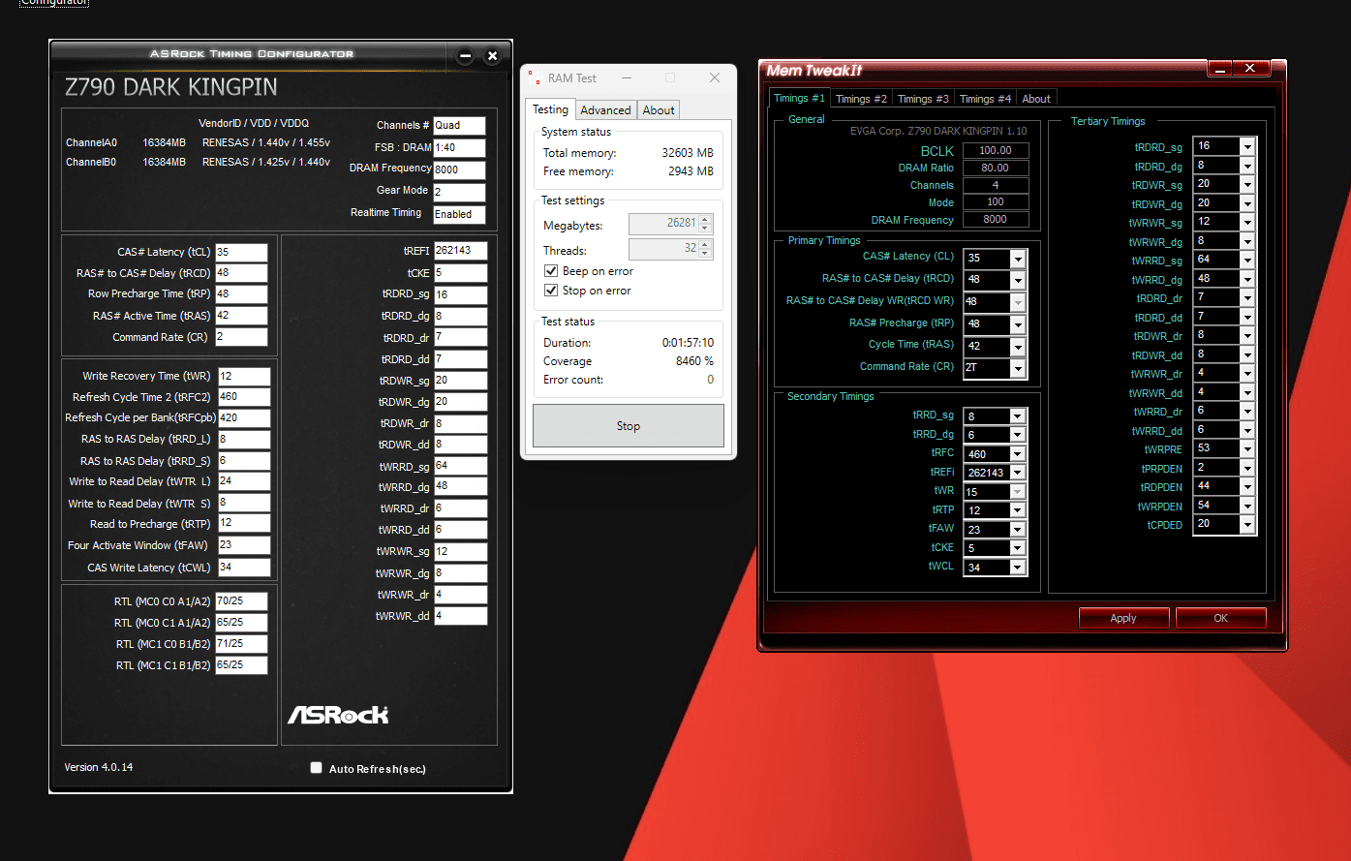Viewport: 1351px width, 861px height.
Task: Click the Error count value in RAM Test
Action: (x=710, y=380)
